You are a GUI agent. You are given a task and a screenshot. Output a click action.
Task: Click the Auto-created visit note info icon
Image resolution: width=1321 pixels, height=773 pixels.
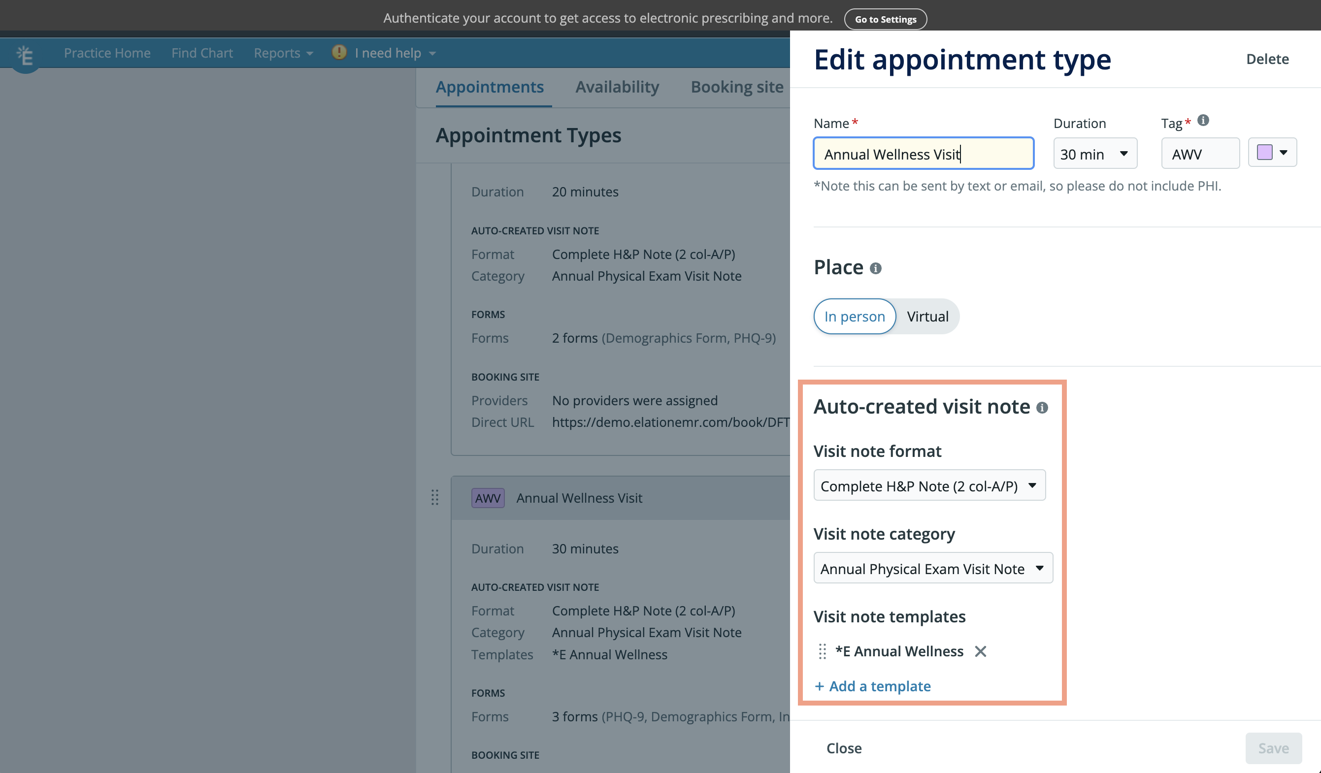pos(1043,408)
